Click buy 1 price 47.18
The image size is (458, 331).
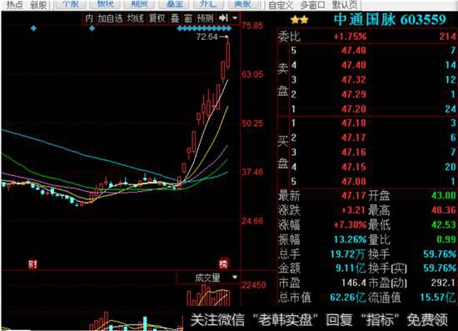click(353, 123)
